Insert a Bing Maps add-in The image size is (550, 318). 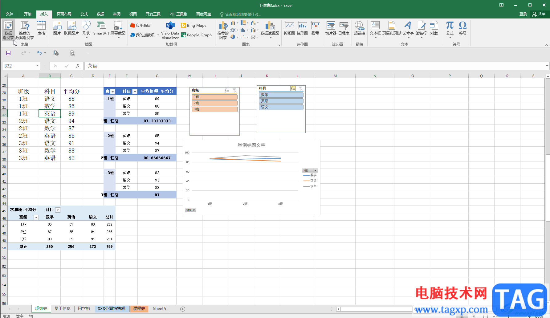point(194,25)
